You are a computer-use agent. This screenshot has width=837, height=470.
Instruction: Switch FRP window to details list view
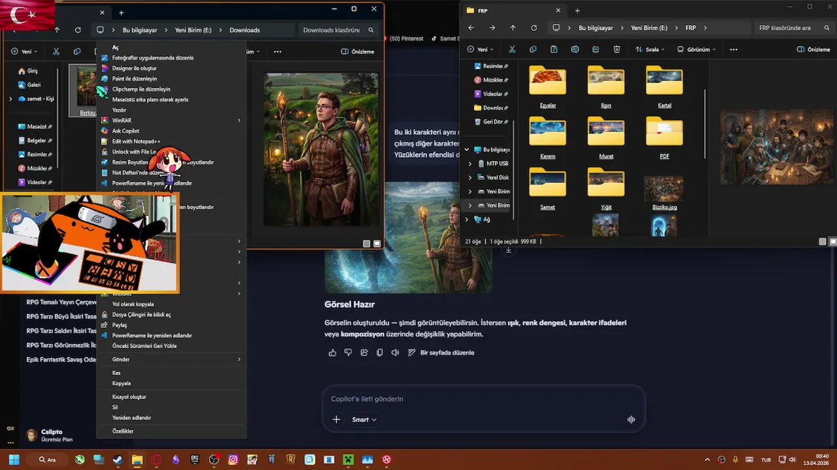point(823,242)
